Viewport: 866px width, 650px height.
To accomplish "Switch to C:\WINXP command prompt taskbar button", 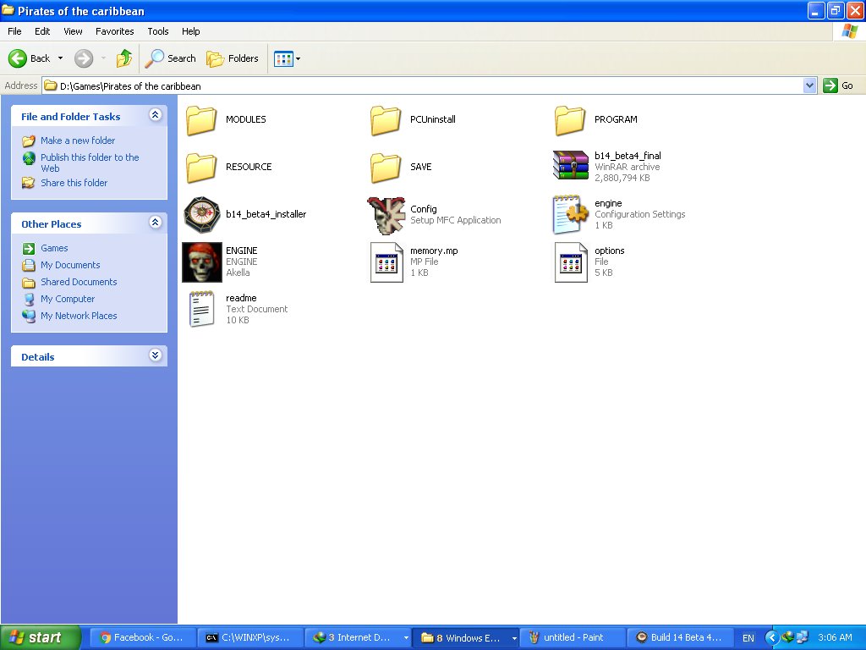I will 250,637.
